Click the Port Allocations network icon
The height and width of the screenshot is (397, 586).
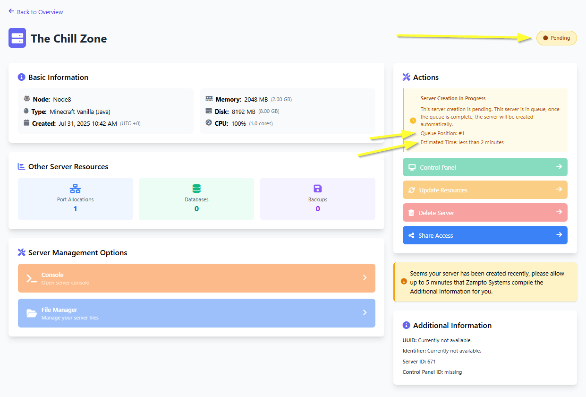[x=75, y=189]
